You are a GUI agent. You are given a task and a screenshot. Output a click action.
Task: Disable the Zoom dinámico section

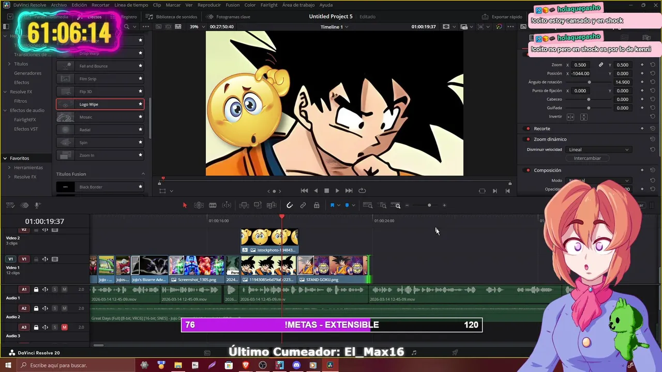click(x=528, y=139)
